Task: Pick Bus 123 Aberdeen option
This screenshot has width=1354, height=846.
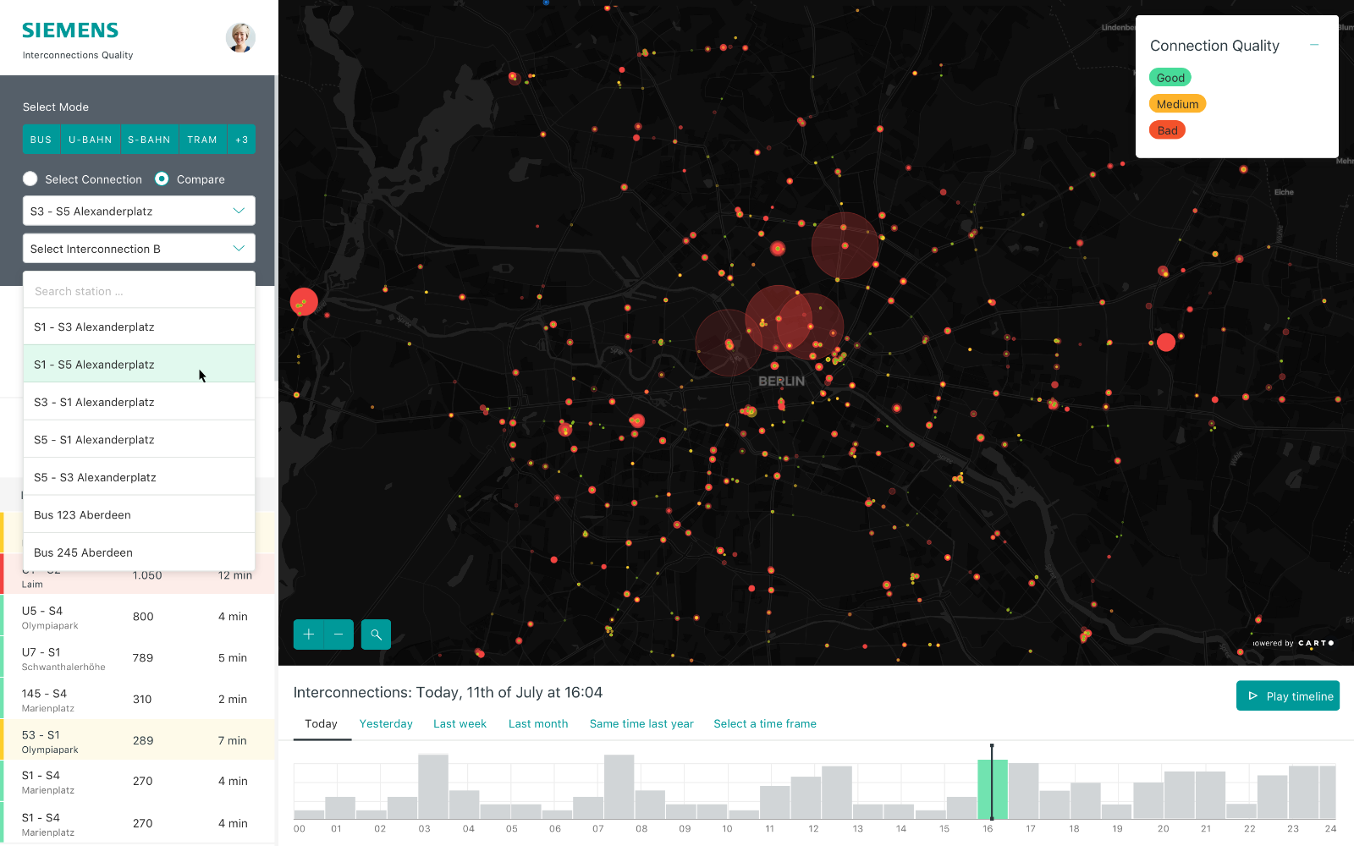Action: 139,514
